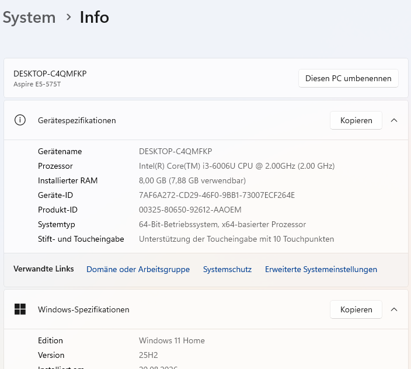The height and width of the screenshot is (369, 411).
Task: Click the Installierter RAM label
Action: point(68,180)
